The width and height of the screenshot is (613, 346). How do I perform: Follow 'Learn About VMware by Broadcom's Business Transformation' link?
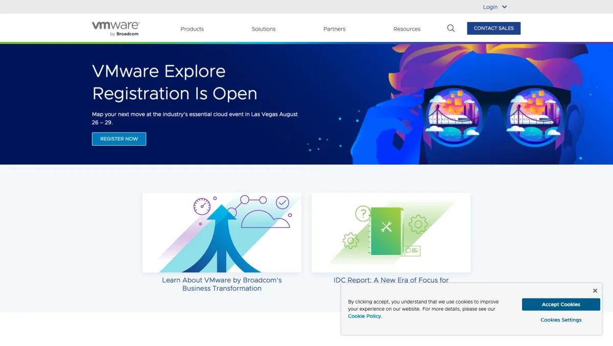pyautogui.click(x=222, y=284)
